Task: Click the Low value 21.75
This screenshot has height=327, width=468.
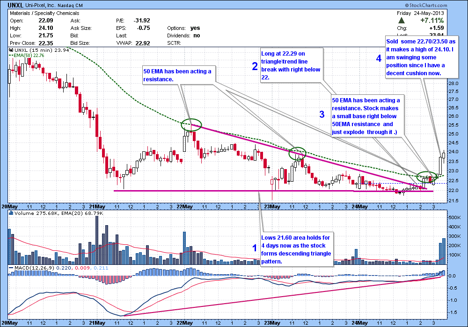Action: tap(46, 36)
